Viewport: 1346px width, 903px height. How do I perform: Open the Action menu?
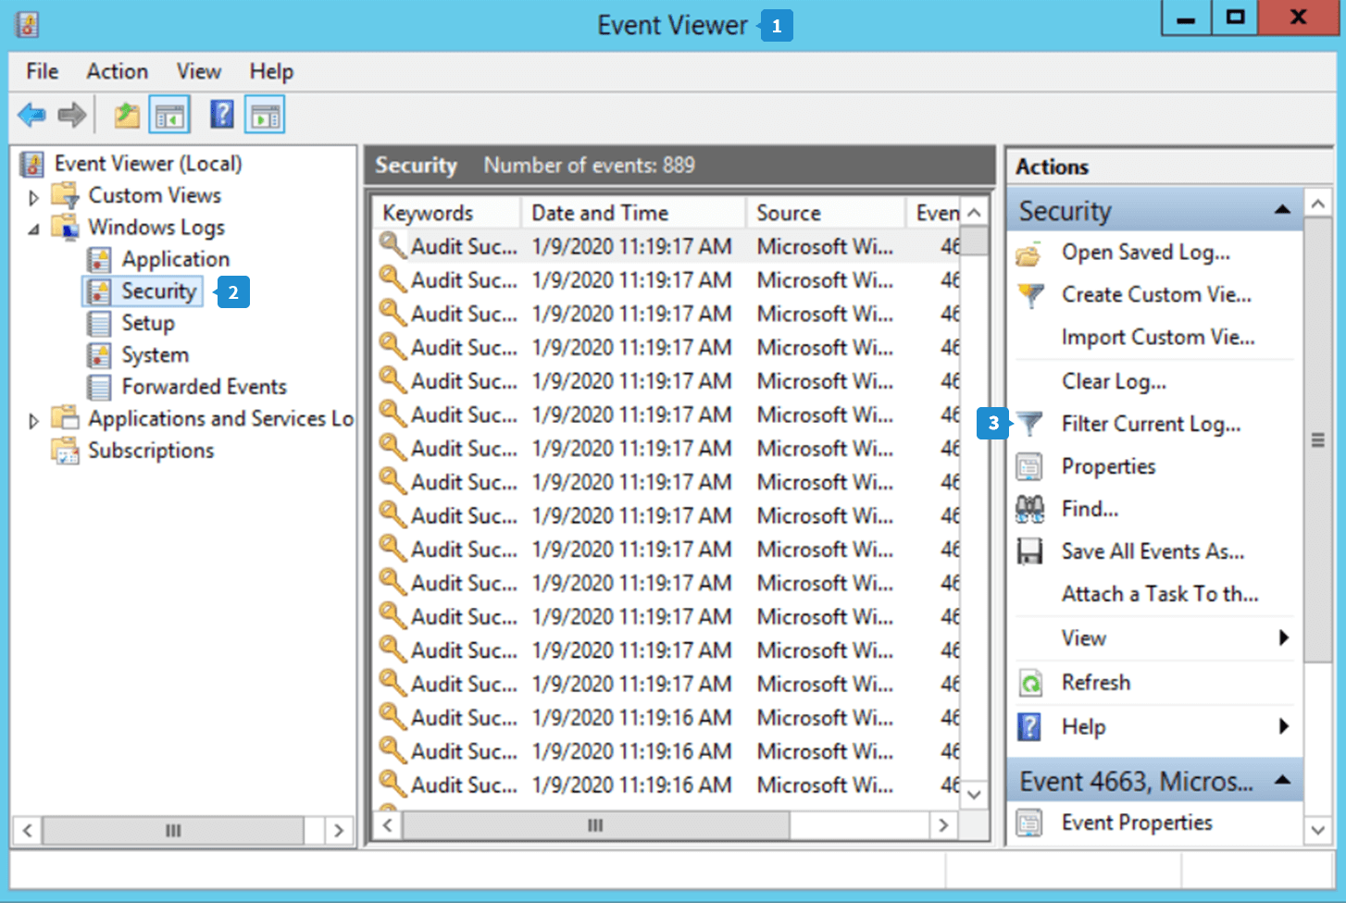pyautogui.click(x=117, y=71)
